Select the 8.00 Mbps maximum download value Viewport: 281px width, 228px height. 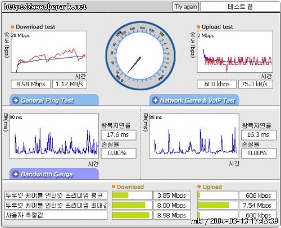(172, 206)
